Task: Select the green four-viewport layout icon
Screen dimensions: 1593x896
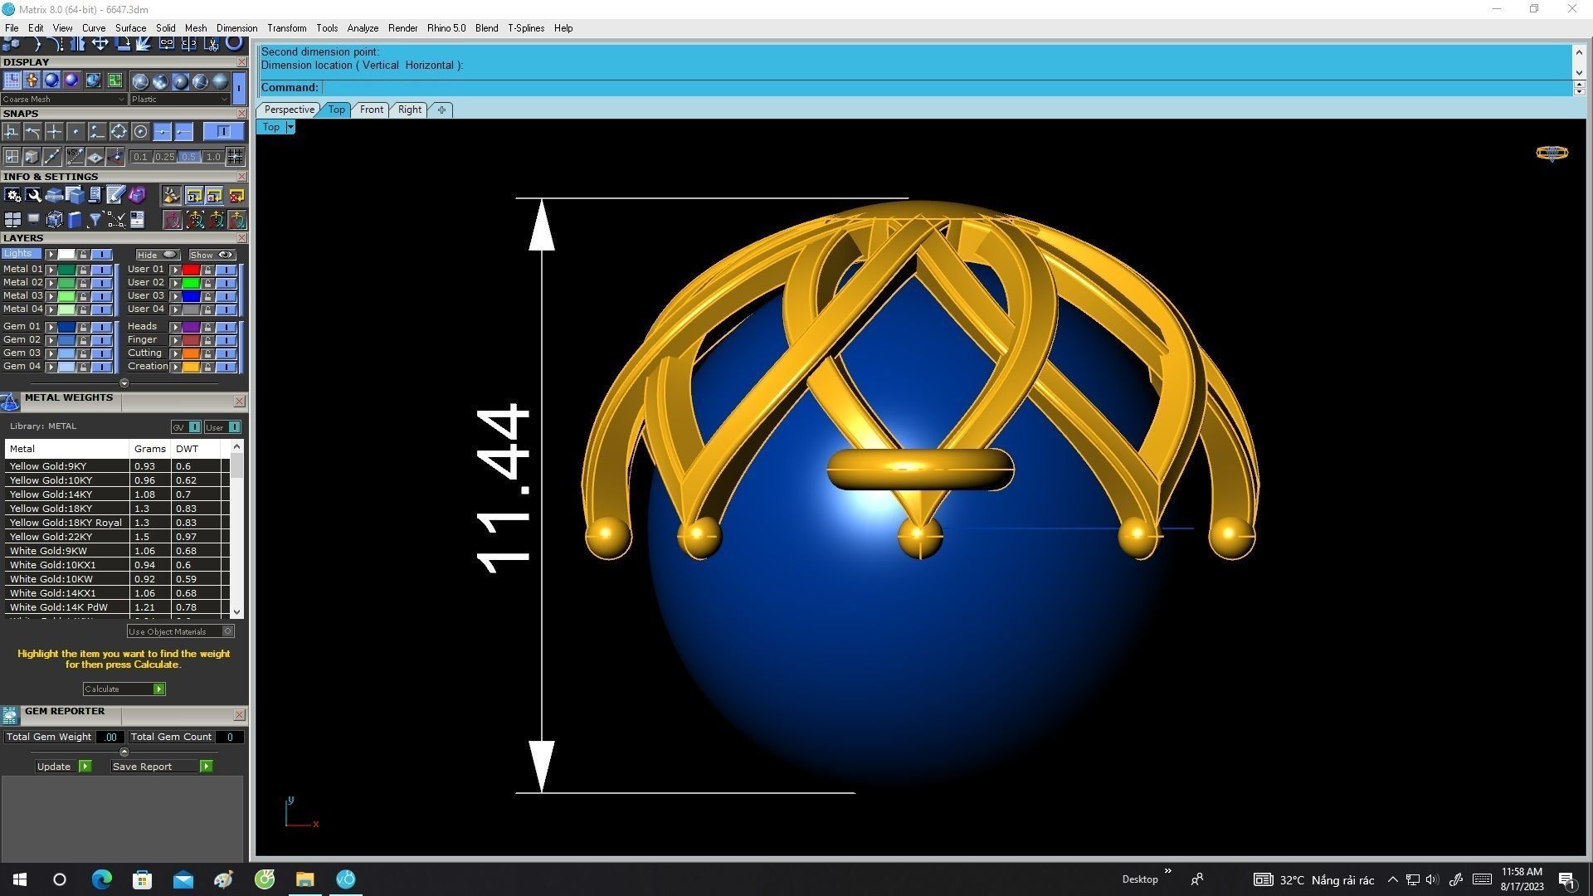Action: (x=114, y=80)
